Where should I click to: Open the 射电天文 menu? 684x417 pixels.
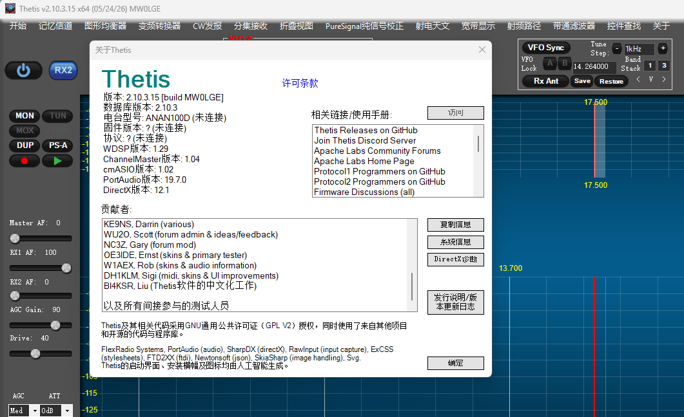(433, 26)
